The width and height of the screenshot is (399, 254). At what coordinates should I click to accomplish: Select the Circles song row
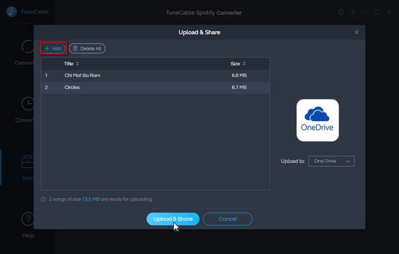(155, 88)
